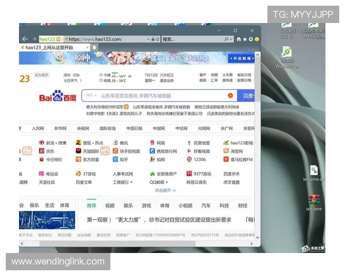Open the 天猫国际 icon

coord(78,151)
